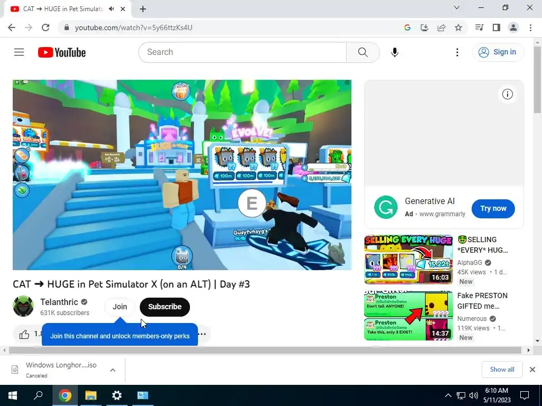The image size is (542, 406).
Task: Click the horizontal scrollbar track
Action: point(265,350)
